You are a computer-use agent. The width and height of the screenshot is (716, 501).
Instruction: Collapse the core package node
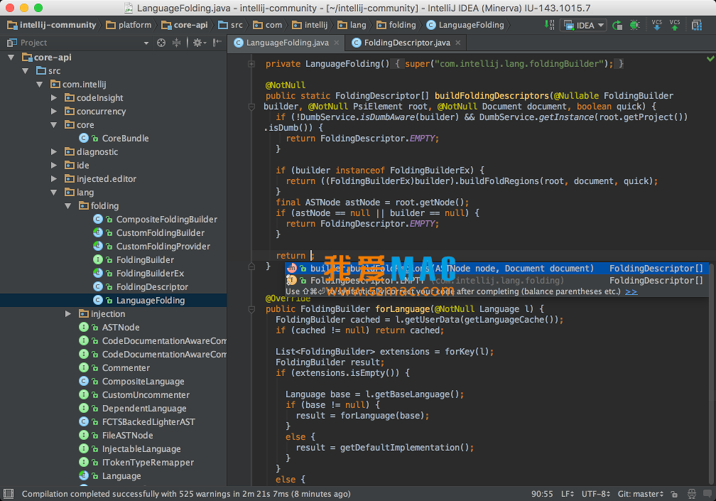tap(54, 124)
